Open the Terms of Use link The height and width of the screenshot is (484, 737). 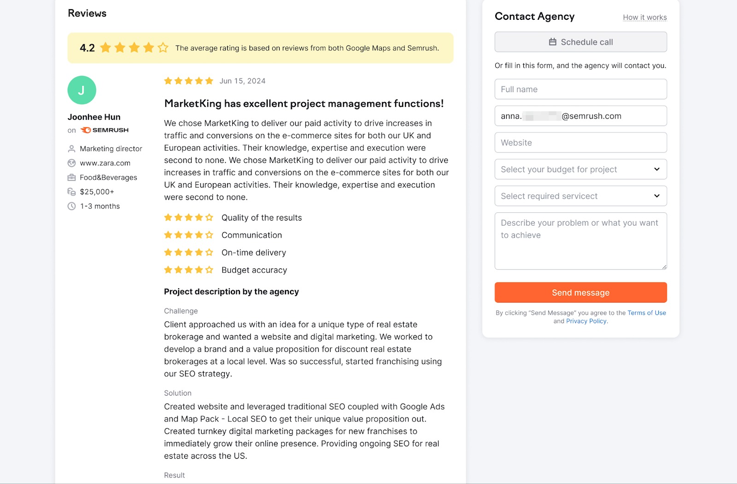pyautogui.click(x=647, y=313)
